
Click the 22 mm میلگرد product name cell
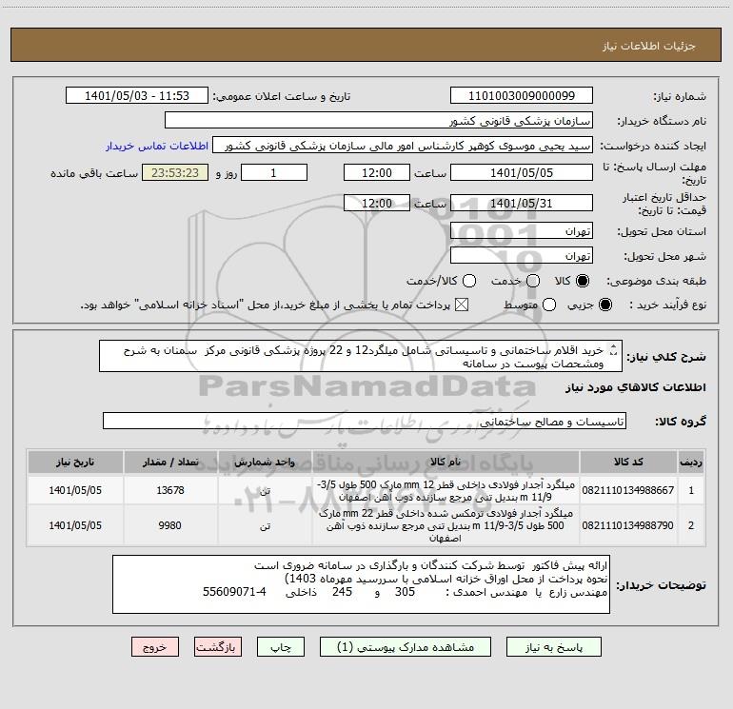pyautogui.click(x=446, y=525)
